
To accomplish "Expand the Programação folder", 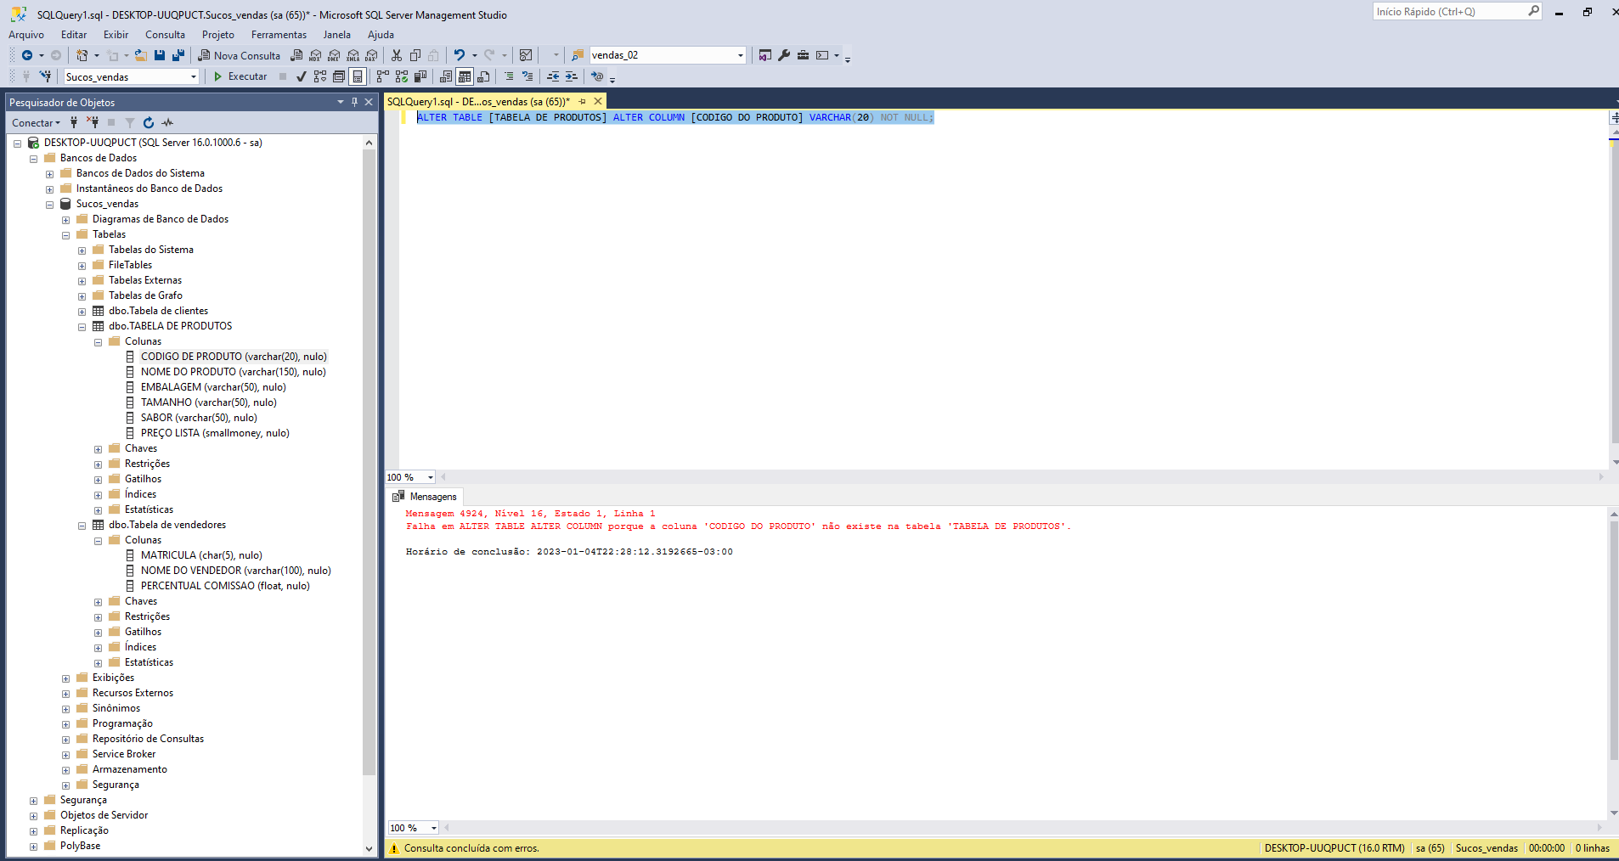I will tap(66, 724).
